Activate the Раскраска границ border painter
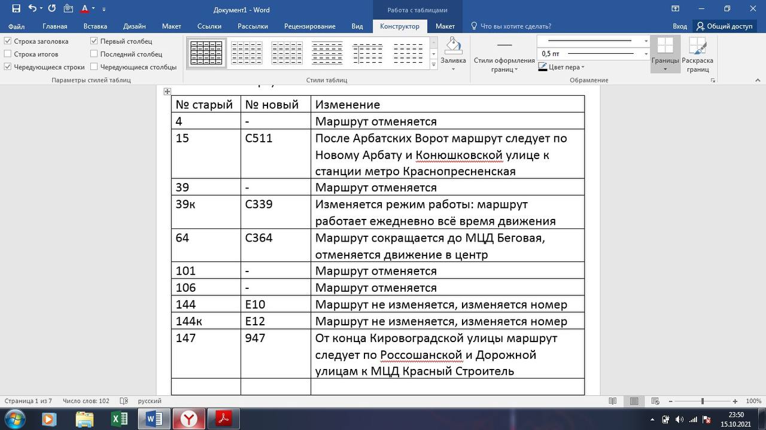This screenshot has height=430, width=766. tap(697, 55)
